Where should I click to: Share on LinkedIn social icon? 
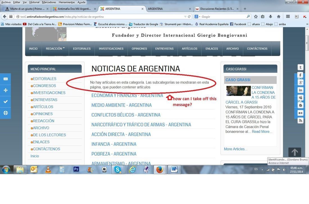point(300,90)
